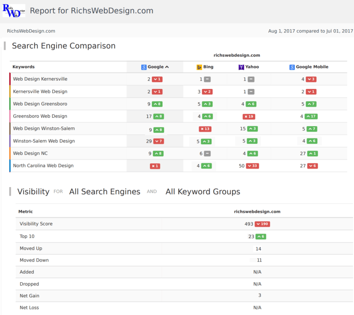
Task: Toggle the Google column sort arrow
Action: (167, 67)
